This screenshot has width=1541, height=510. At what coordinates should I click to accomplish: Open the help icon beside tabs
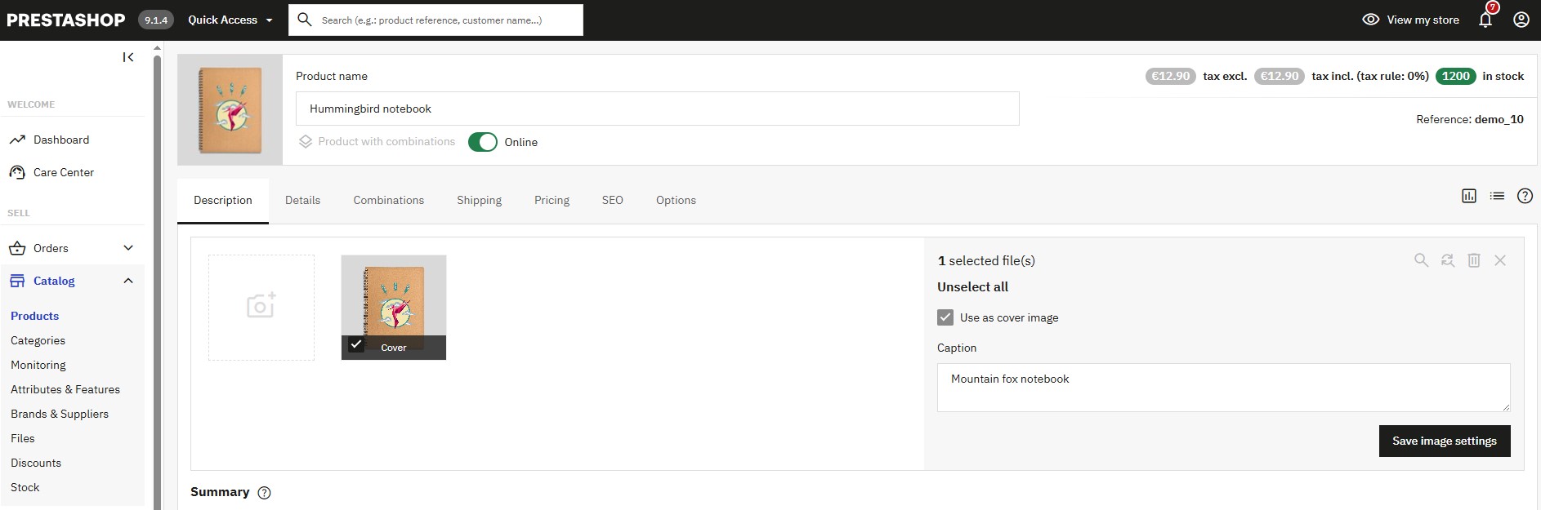click(1525, 196)
